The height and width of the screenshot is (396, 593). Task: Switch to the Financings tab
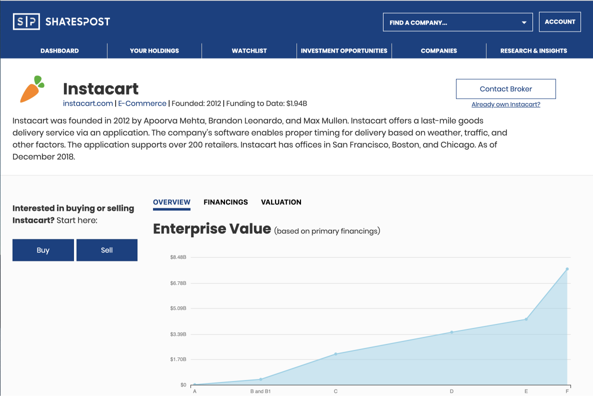click(225, 202)
